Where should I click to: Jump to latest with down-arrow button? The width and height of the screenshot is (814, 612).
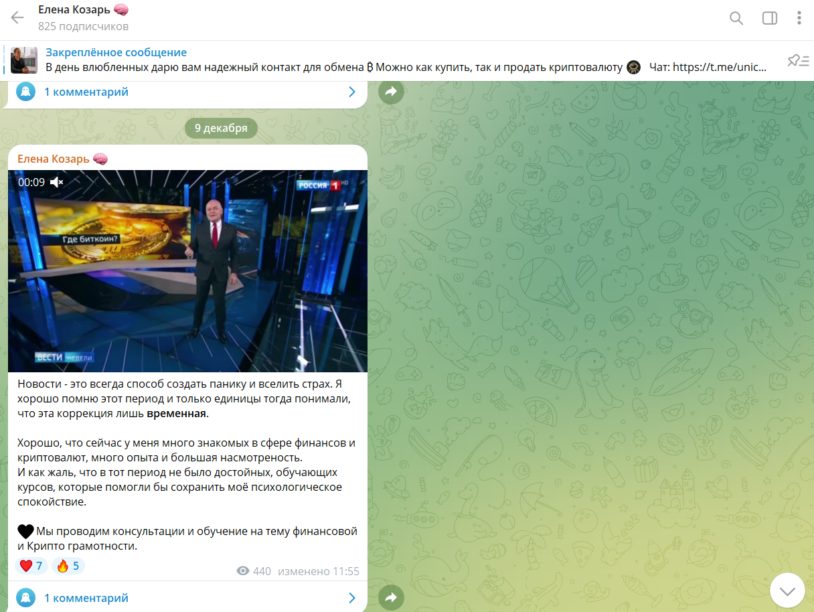click(x=787, y=591)
